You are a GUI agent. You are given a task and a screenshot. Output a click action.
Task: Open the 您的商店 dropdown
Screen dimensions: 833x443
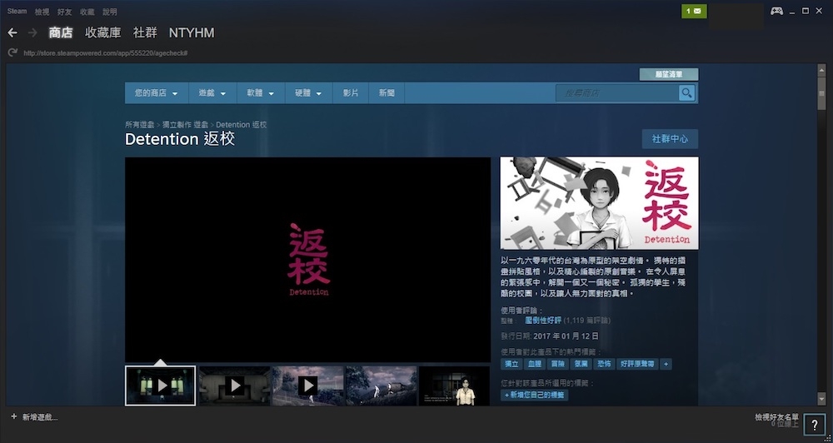157,93
